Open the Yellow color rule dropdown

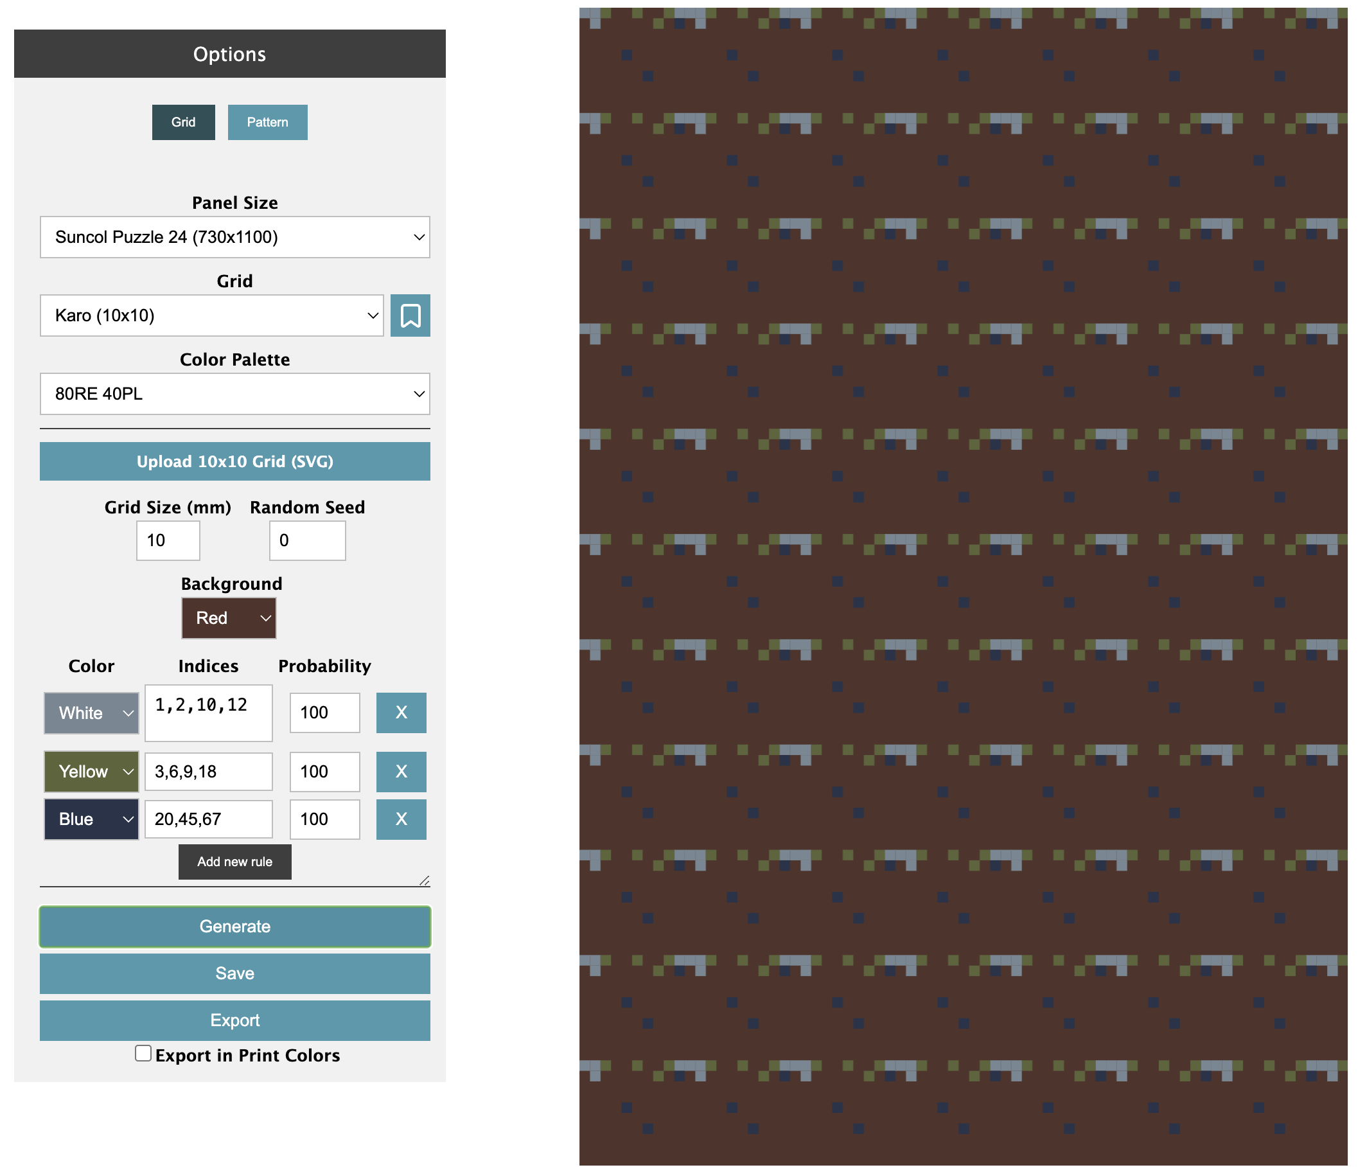(91, 772)
